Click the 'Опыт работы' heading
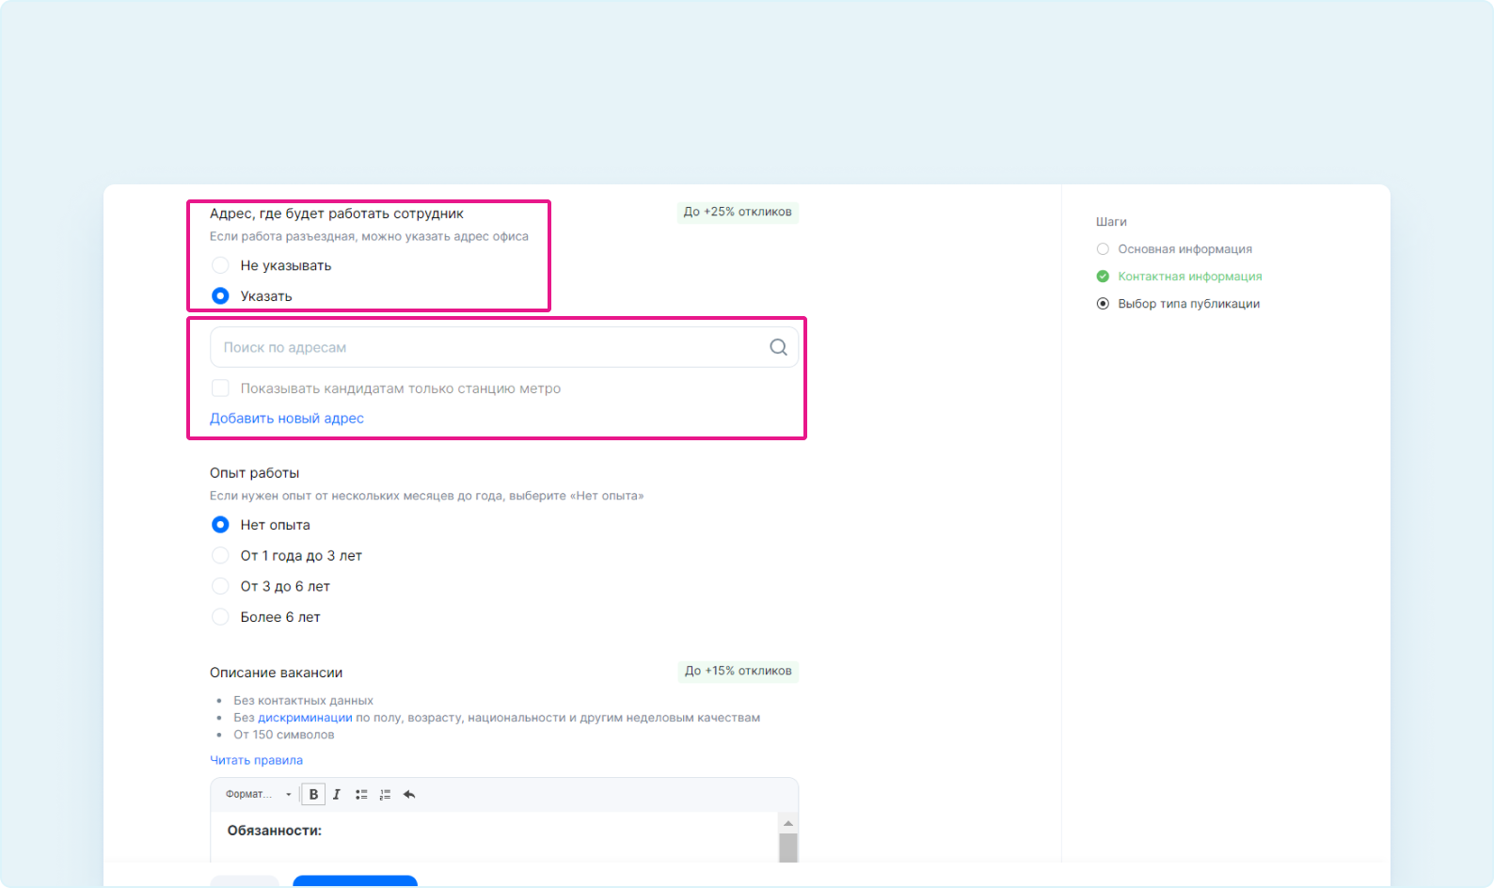The height and width of the screenshot is (888, 1494). pos(254,473)
